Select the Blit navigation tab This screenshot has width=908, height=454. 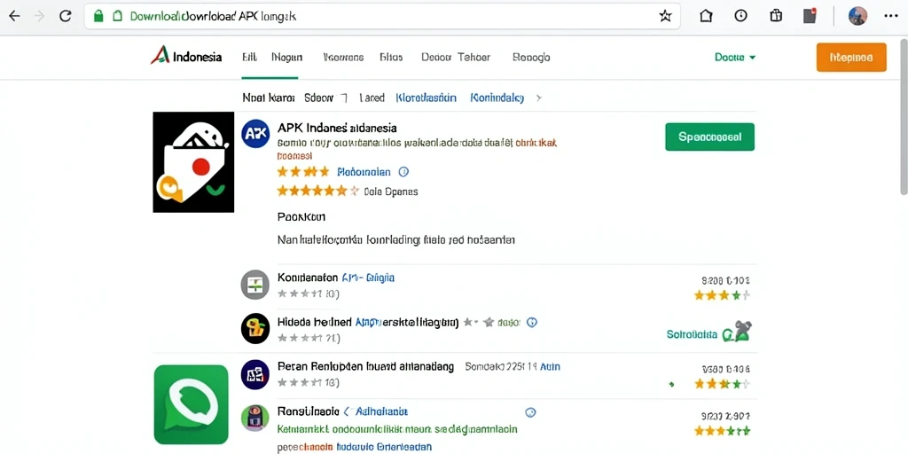pyautogui.click(x=249, y=58)
